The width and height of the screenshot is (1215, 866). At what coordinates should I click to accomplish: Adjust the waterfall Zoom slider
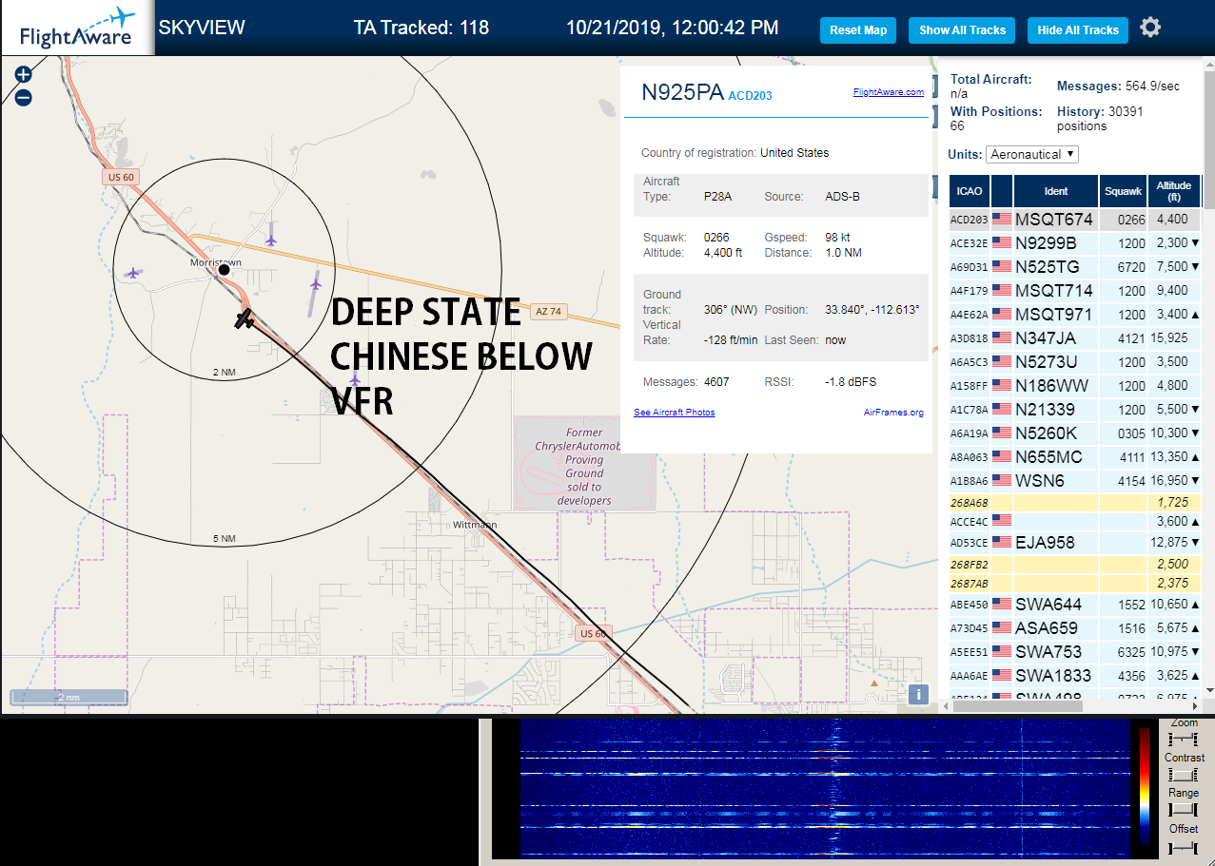[1184, 740]
